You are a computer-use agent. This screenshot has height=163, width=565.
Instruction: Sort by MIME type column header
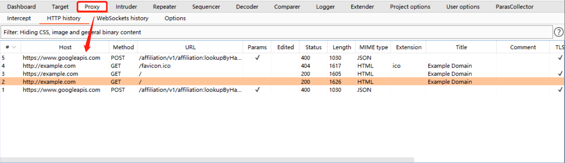(x=374, y=47)
